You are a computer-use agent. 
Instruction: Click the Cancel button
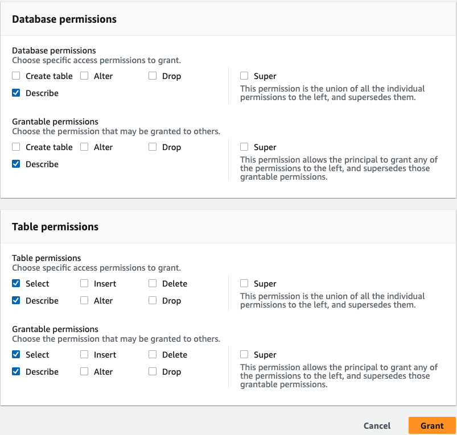tap(377, 425)
